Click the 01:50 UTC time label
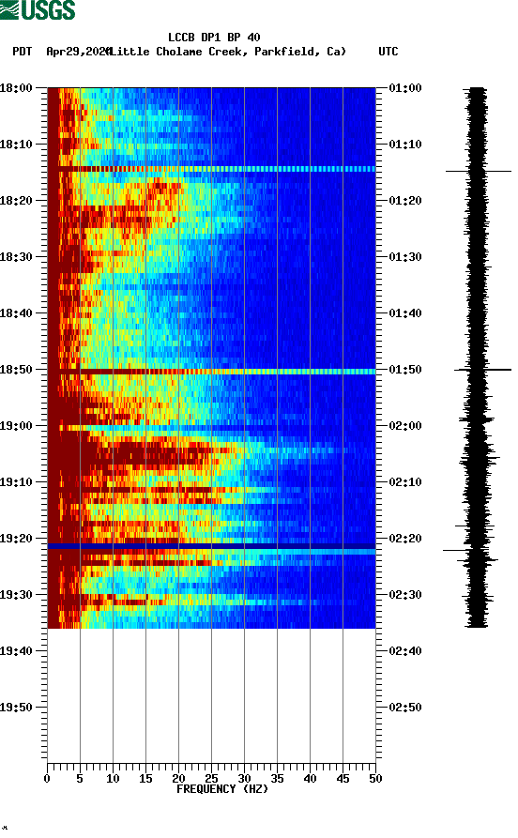518x838 pixels. pyautogui.click(x=405, y=370)
